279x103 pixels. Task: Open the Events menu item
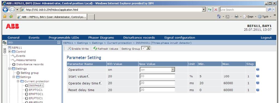(x=34, y=37)
